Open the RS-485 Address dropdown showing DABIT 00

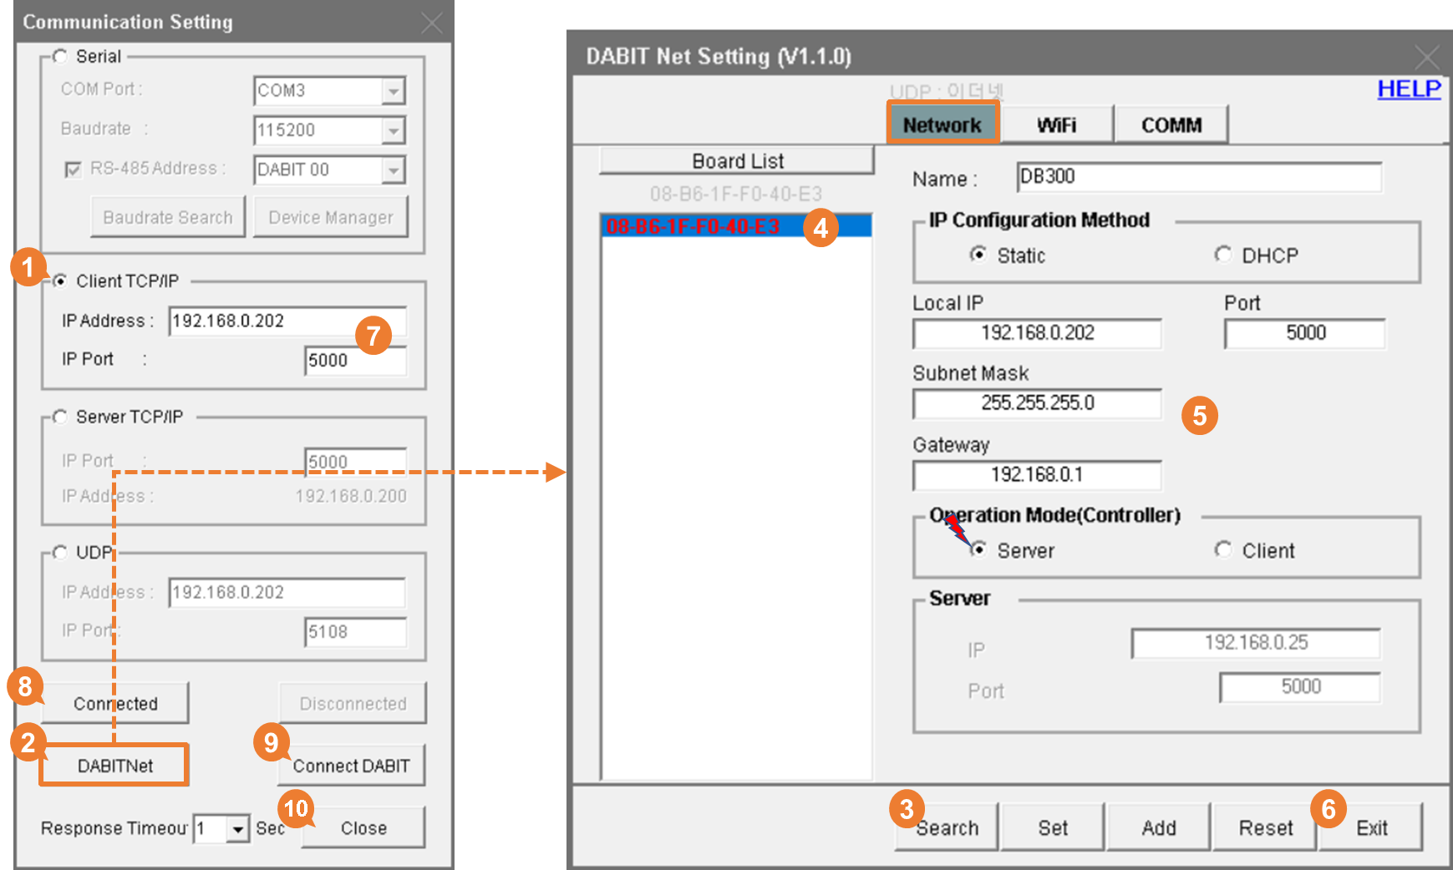(x=392, y=169)
